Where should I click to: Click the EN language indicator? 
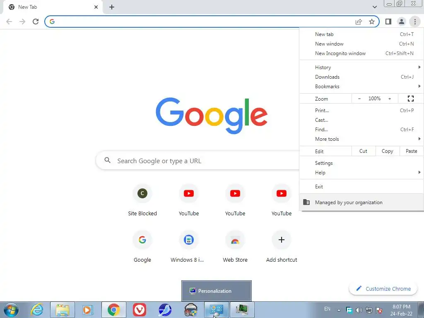coord(327,309)
